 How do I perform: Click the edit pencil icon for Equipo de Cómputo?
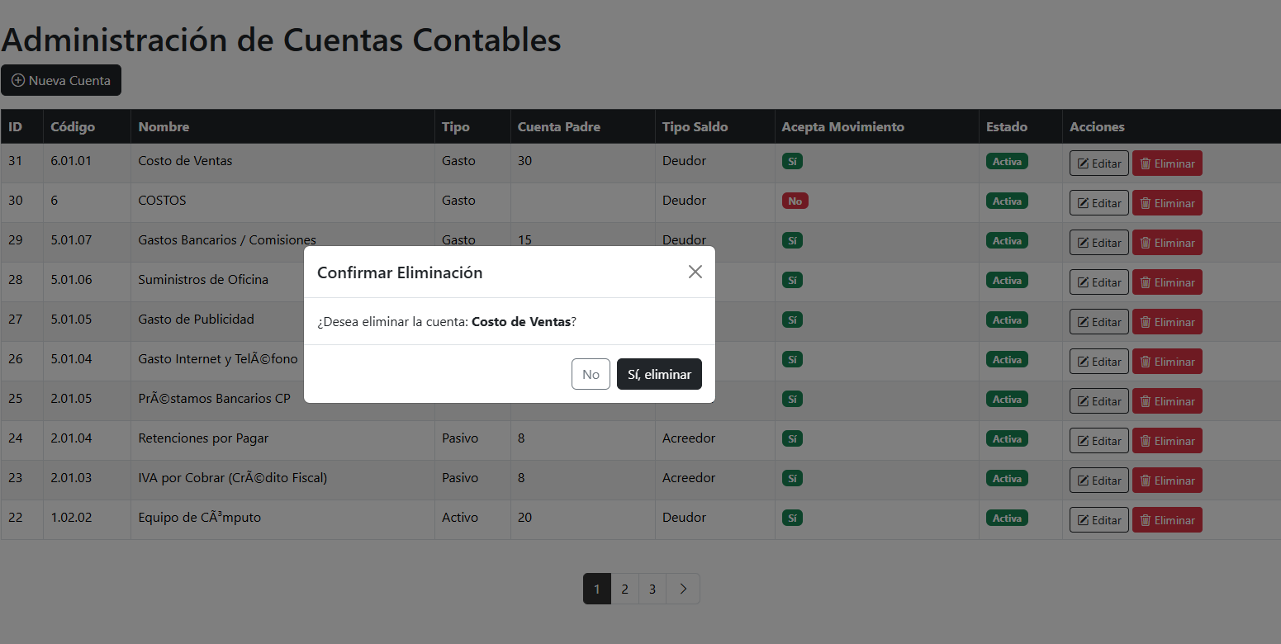pos(1083,519)
